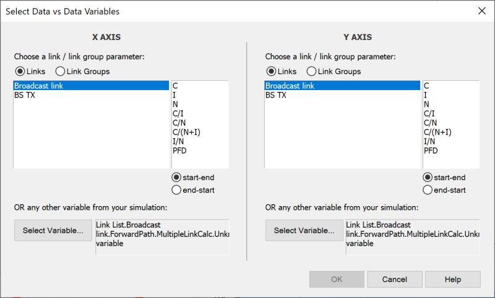
Task: Choose start-end option for Y AXIS
Action: point(428,178)
